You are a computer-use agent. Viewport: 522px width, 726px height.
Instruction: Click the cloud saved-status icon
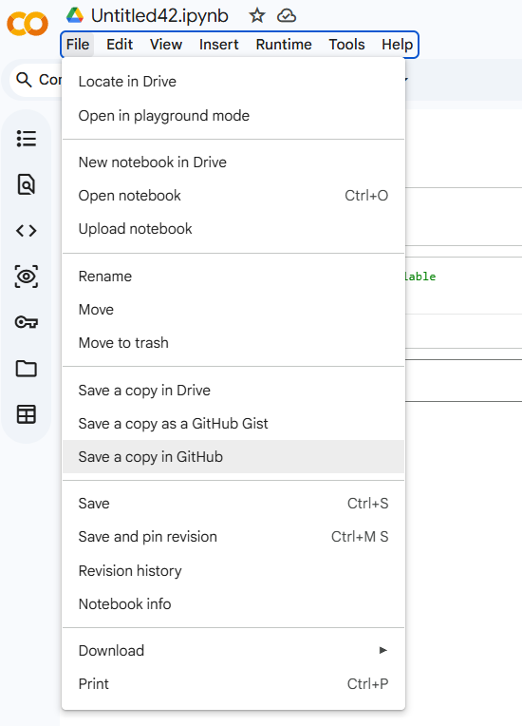tap(287, 16)
